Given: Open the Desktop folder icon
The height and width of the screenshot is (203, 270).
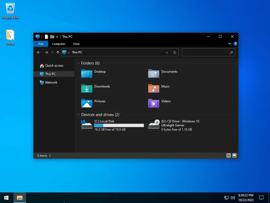Looking at the screenshot, I should [86, 73].
